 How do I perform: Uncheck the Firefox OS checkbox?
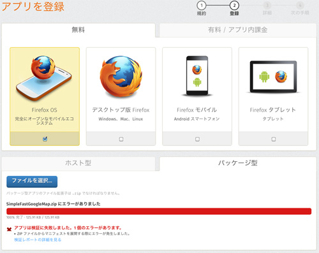[45, 139]
